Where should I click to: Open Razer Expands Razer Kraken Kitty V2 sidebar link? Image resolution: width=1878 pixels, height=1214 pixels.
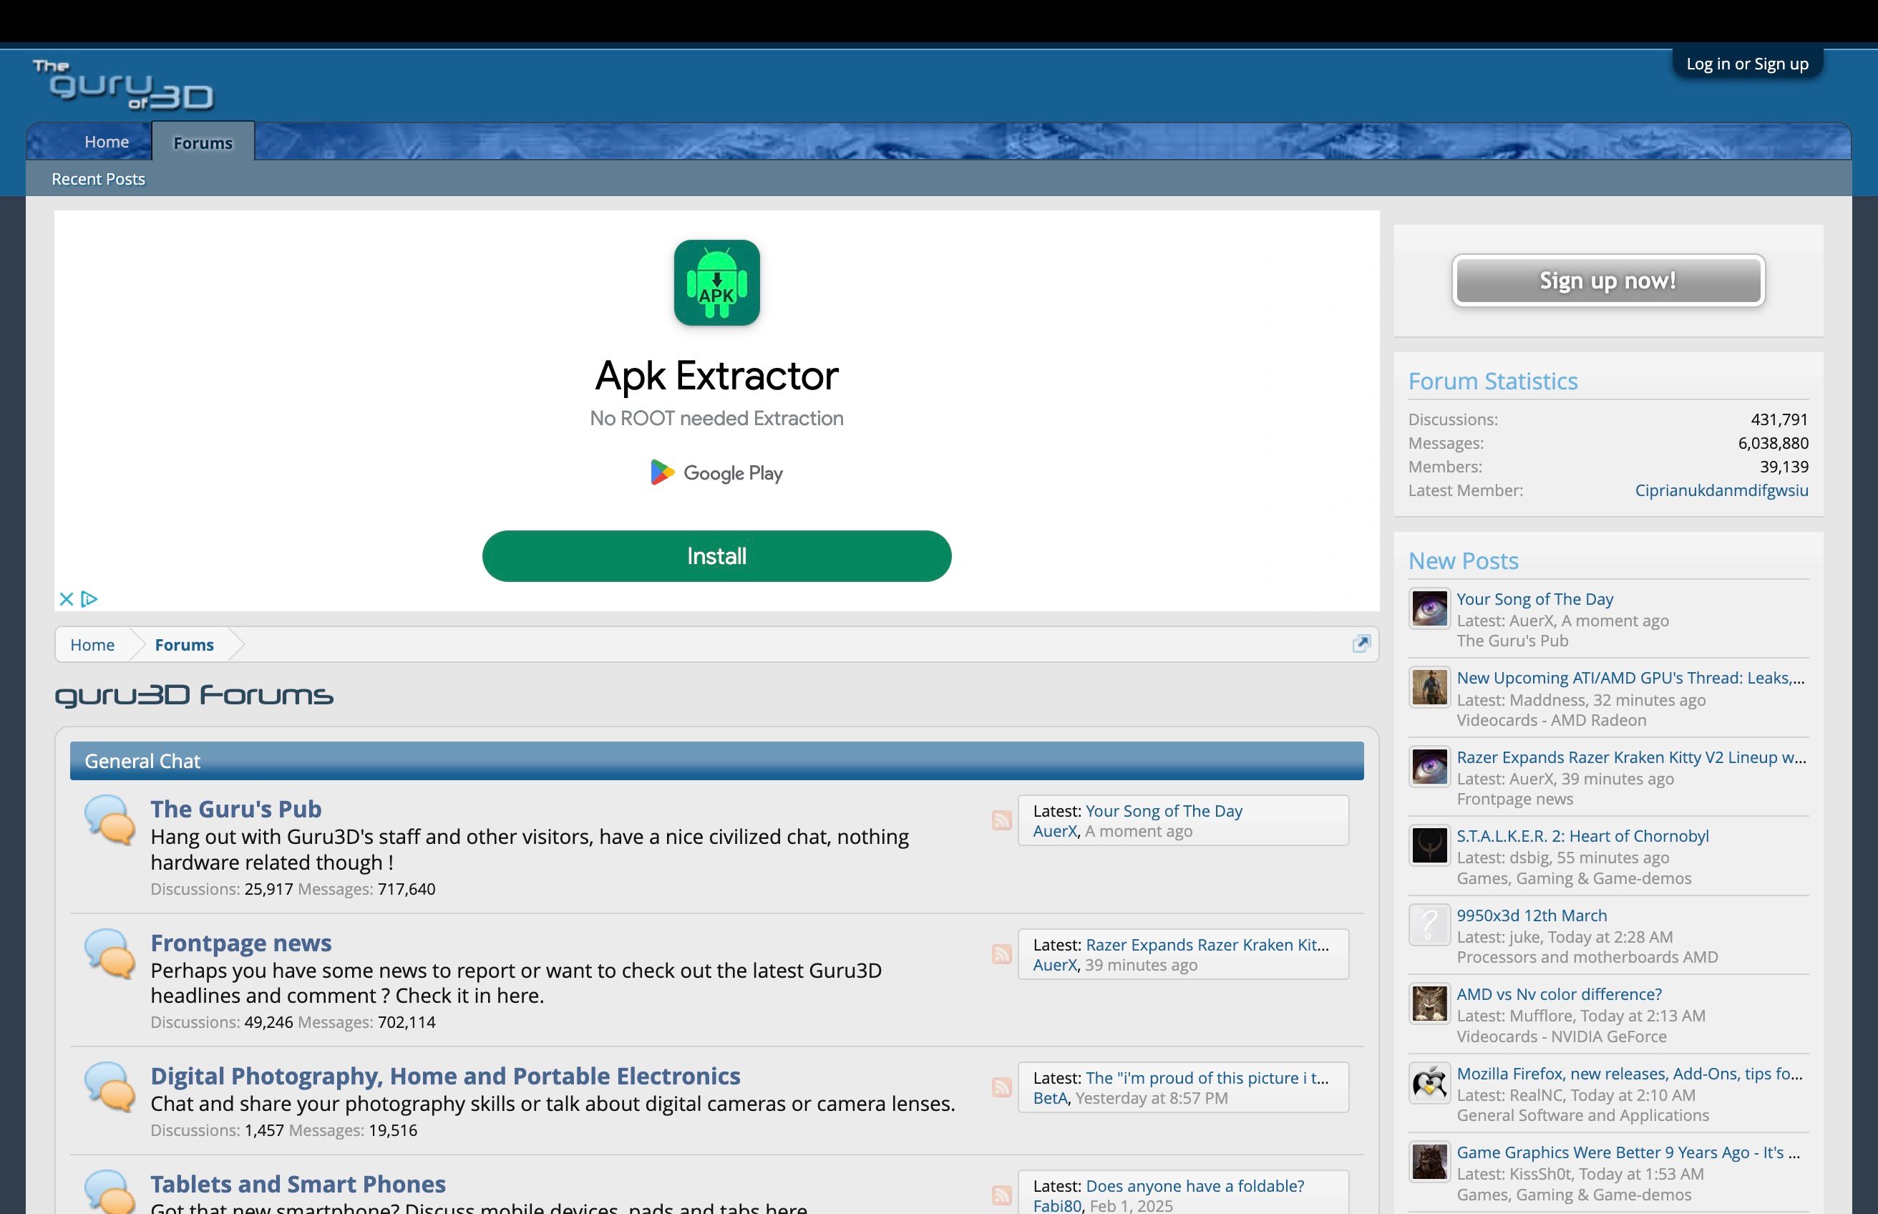pyautogui.click(x=1631, y=757)
